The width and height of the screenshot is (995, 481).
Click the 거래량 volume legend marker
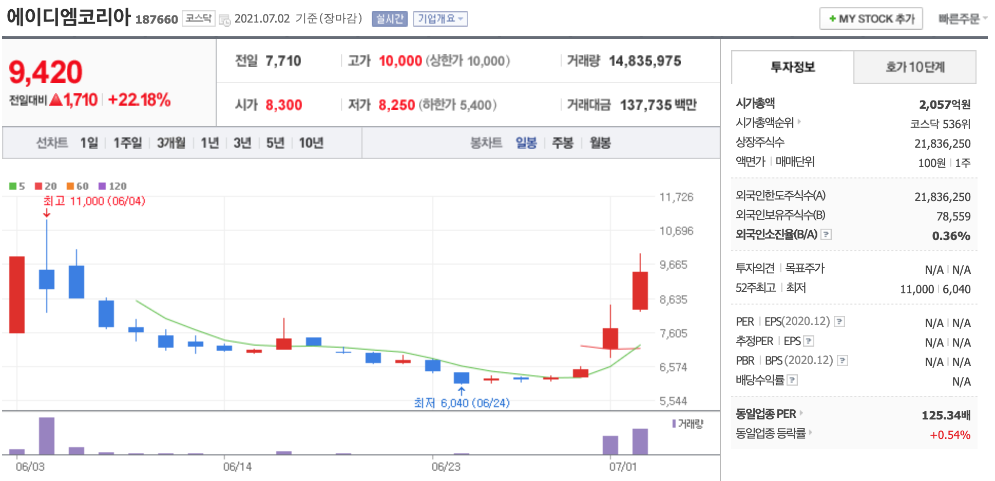pos(674,424)
